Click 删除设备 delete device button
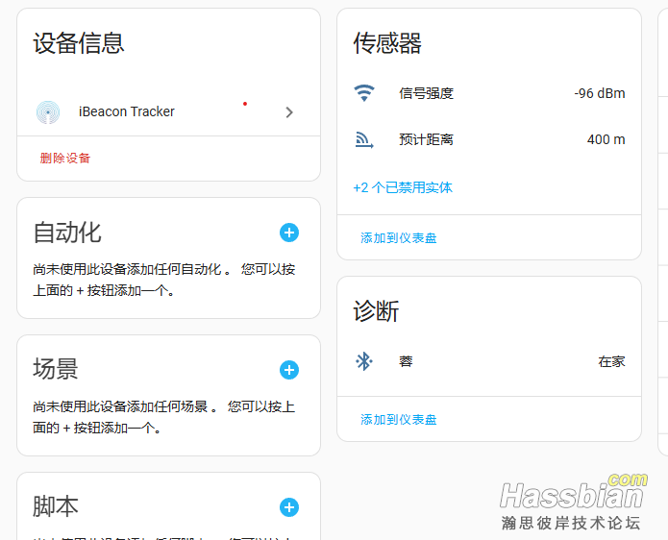Screen dimensions: 668x540 coord(65,158)
